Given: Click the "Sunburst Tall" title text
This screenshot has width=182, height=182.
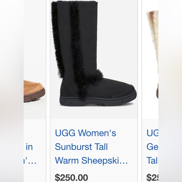Looking at the screenshot, I should tap(81, 147).
